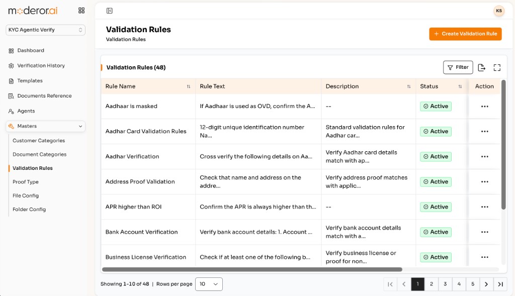Go to previous page arrow
Screen dimensions: 515x296
404,284
